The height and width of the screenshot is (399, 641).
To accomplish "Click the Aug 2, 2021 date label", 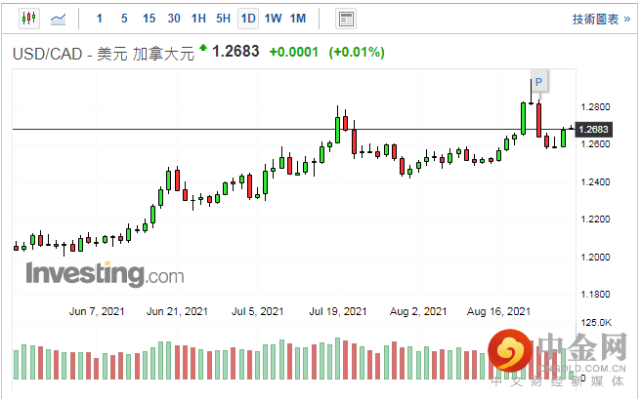I will (418, 312).
